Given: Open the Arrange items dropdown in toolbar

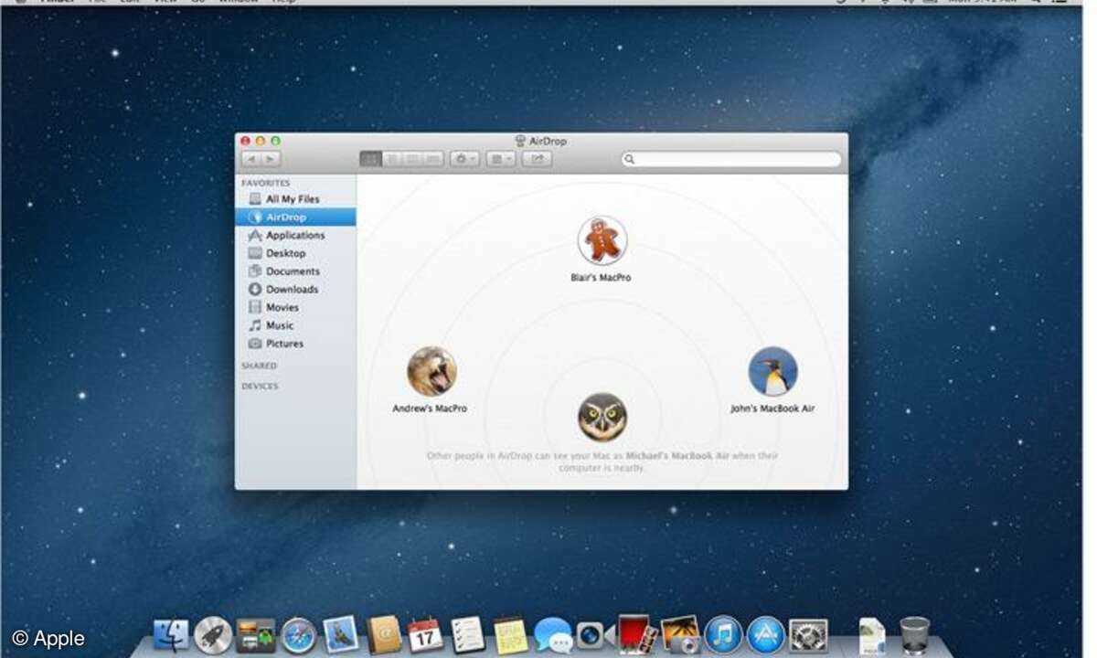Looking at the screenshot, I should (500, 159).
